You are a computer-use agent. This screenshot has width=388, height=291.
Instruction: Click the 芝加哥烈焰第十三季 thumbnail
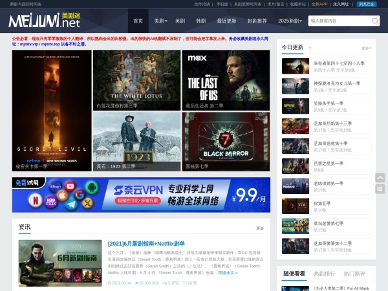(296, 126)
